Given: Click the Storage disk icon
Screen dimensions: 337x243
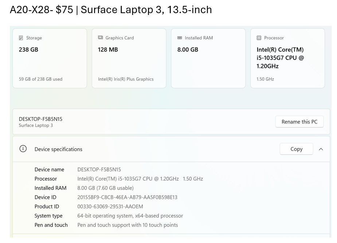Looking at the screenshot, I should (20, 38).
